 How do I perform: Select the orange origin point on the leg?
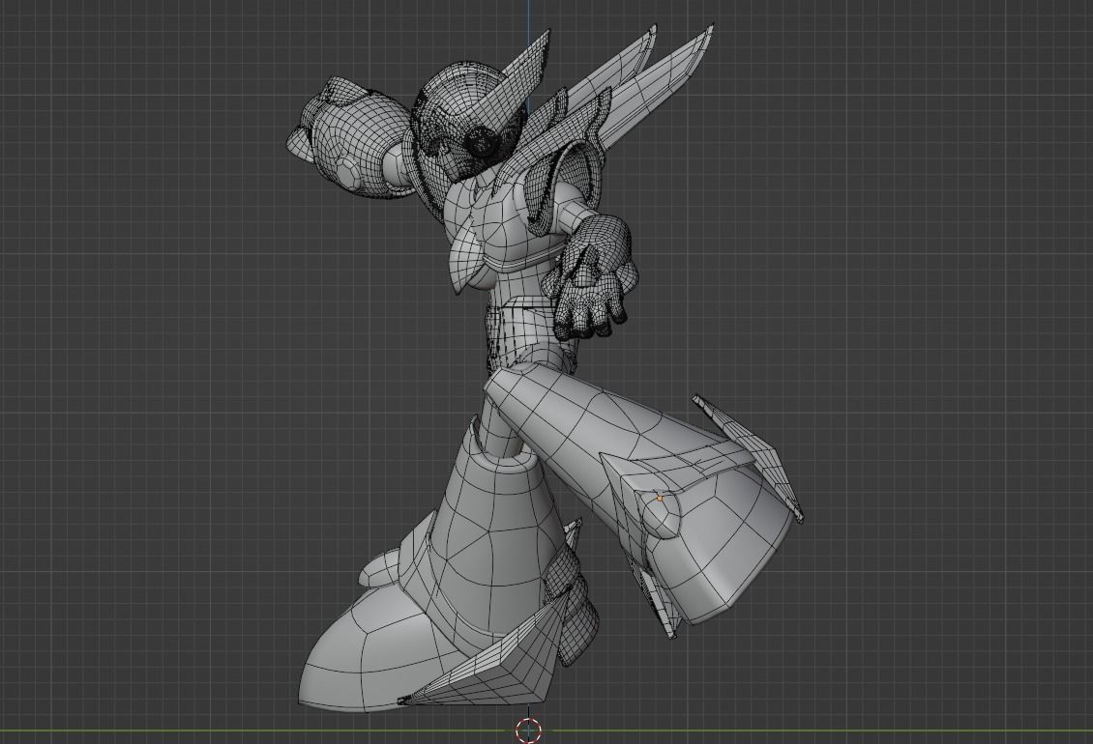[660, 498]
